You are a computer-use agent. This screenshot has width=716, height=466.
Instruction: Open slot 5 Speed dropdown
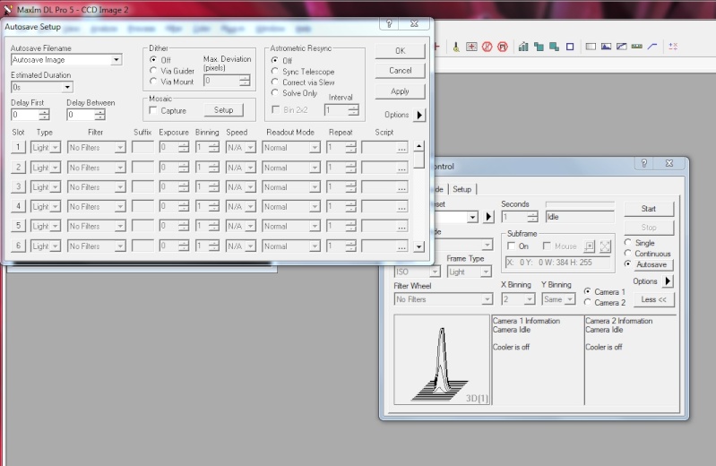(250, 226)
